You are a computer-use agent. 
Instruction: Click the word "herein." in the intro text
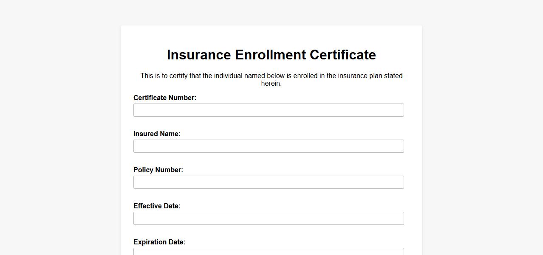point(271,84)
